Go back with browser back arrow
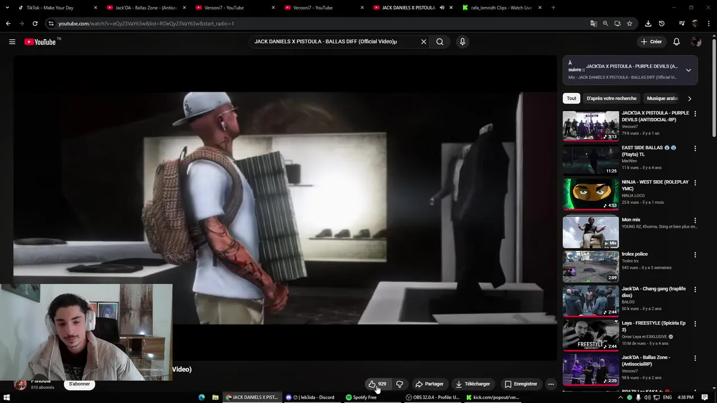 tap(8, 24)
